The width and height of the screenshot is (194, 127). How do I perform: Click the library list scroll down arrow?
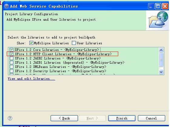[161, 72]
